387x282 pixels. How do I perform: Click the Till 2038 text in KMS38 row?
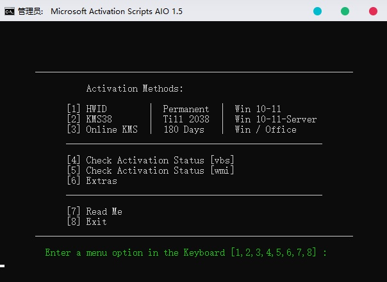(186, 119)
